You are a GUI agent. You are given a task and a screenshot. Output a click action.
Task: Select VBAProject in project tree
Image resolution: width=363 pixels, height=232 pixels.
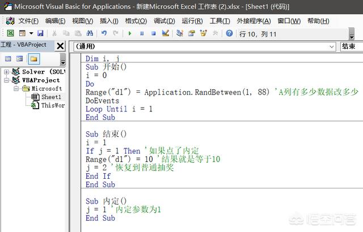point(36,80)
